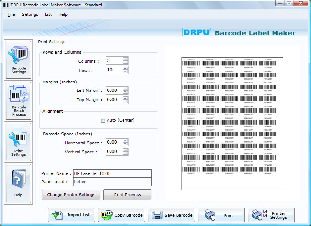The height and width of the screenshot is (226, 311).
Task: Increase Left Margin with the up stepper
Action: point(125,89)
